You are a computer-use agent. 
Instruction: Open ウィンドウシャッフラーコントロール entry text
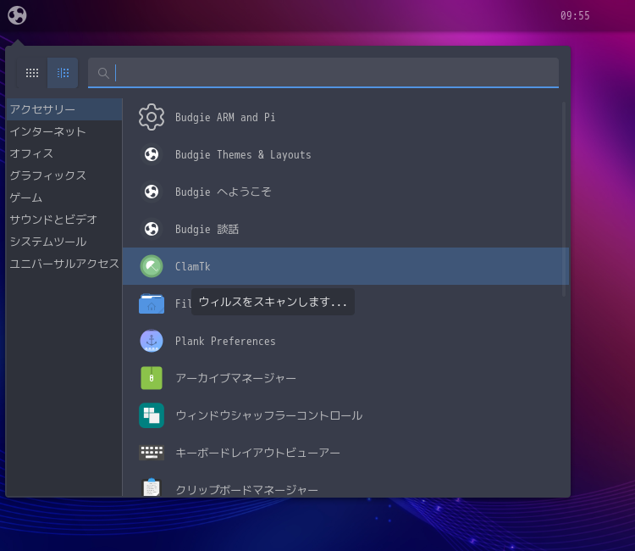pos(269,415)
